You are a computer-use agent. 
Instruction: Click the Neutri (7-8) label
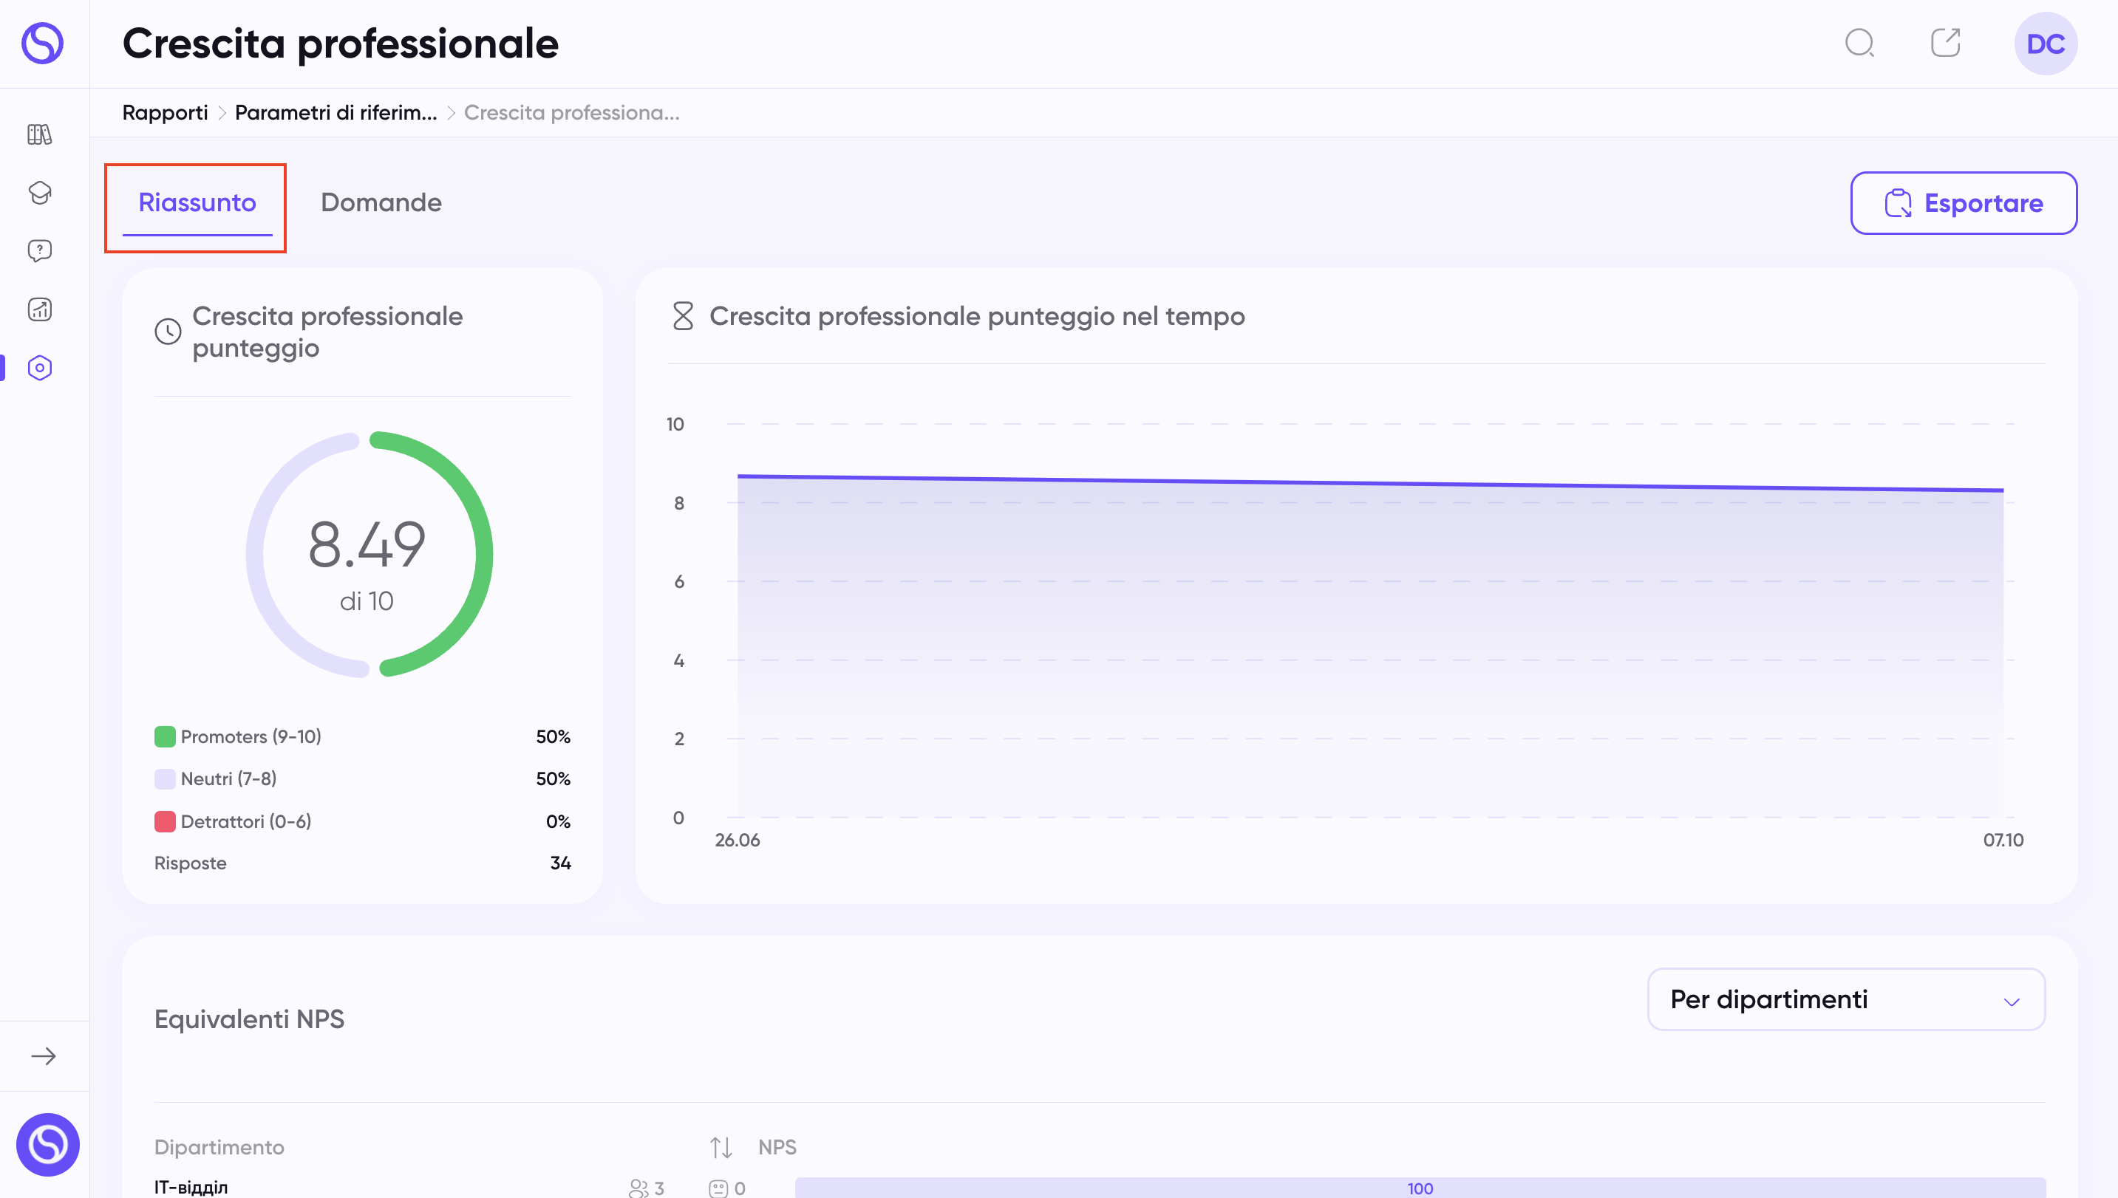point(229,778)
